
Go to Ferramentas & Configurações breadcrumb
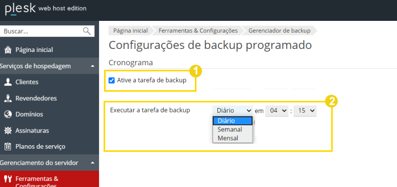tap(198, 31)
